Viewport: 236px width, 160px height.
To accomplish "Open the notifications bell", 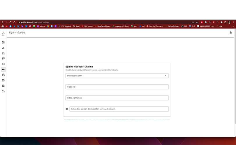I will 230,33.
